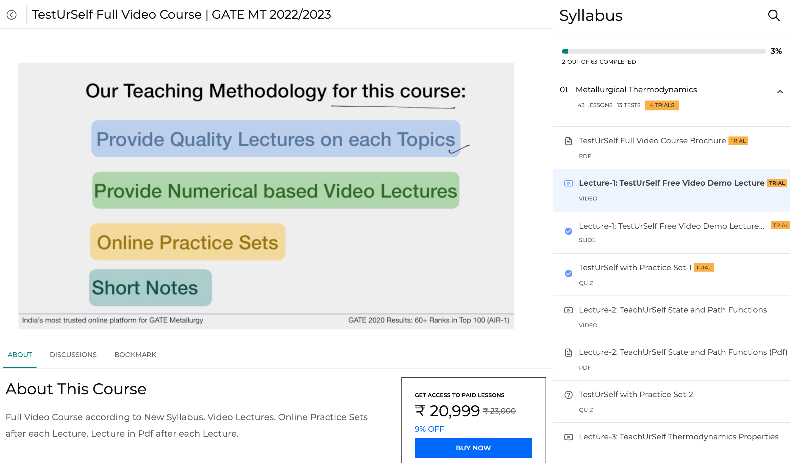Click video icon for Lecture-3 Thermodynamics Properties
The width and height of the screenshot is (790, 463).
click(568, 437)
